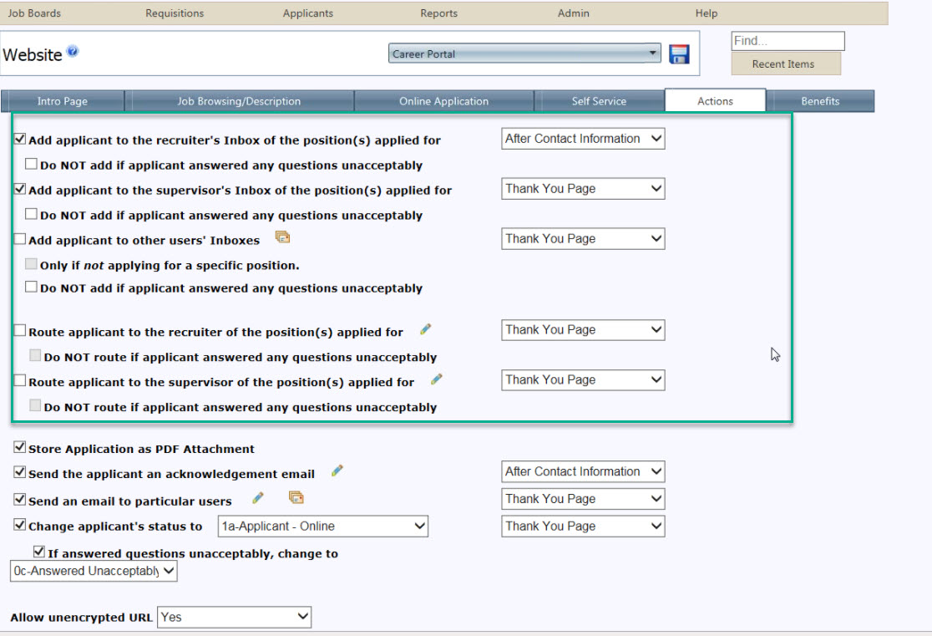The image size is (932, 636).
Task: Click the blue save disk icon
Action: point(679,54)
